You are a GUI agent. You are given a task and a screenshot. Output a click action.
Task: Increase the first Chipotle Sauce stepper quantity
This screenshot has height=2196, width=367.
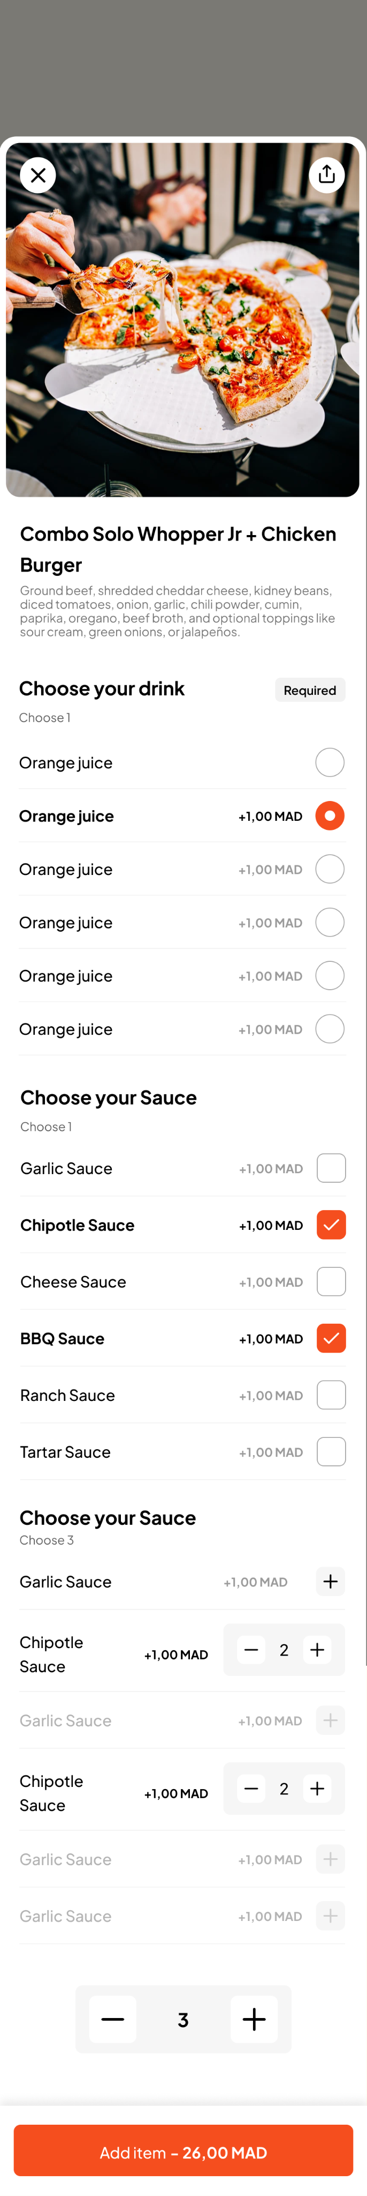[317, 1650]
